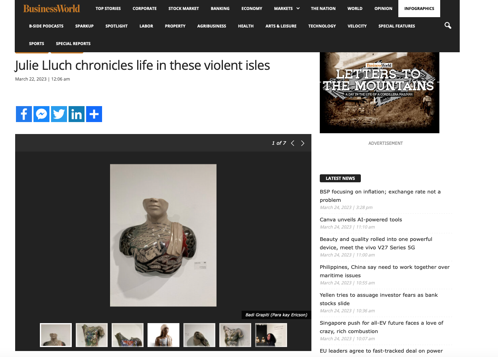
Task: Click the BusinessWorld logo
Action: coord(51,8)
